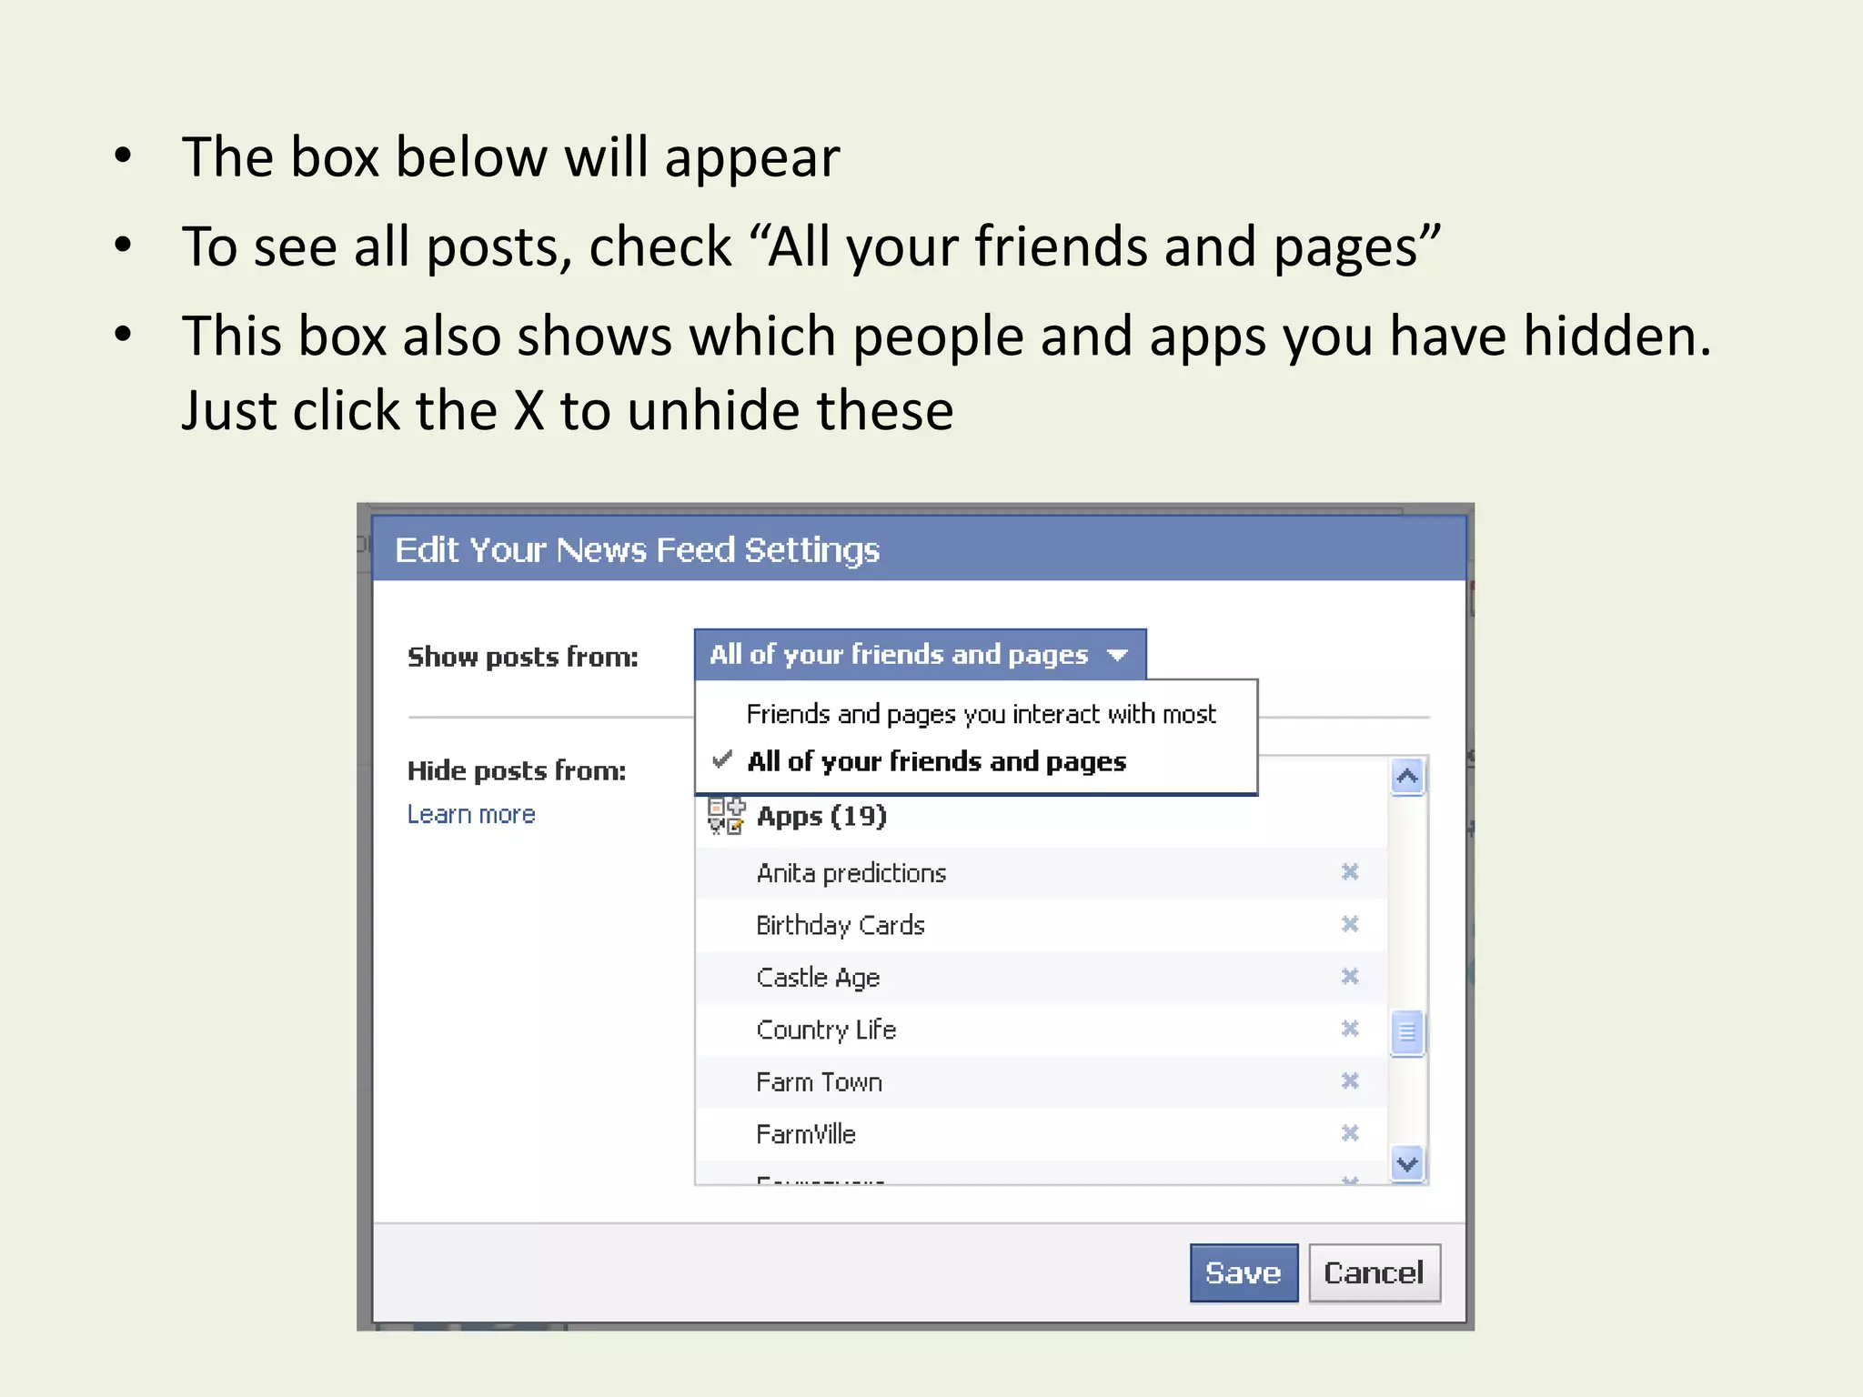Remove Birthday Cards from hidden list
The height and width of the screenshot is (1397, 1863).
click(x=1350, y=924)
